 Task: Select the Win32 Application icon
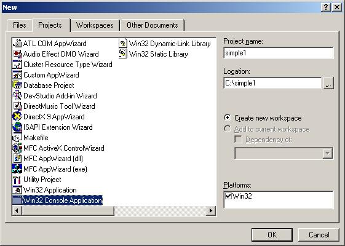(17, 190)
